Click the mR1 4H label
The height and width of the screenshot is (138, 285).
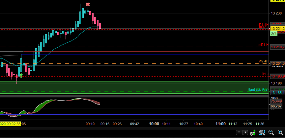coord(262,25)
